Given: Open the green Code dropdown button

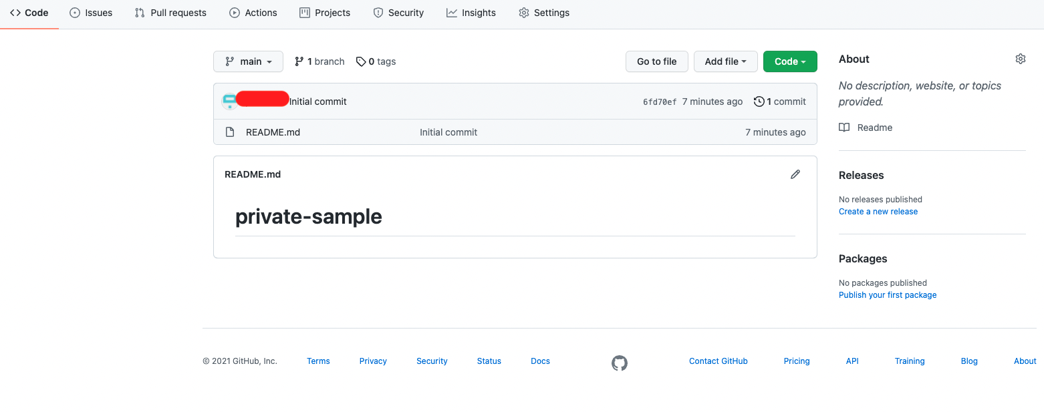Looking at the screenshot, I should (790, 61).
